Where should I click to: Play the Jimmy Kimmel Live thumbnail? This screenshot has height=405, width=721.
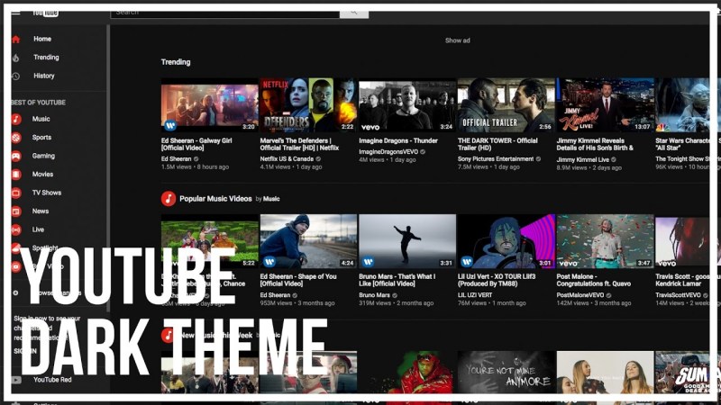point(605,104)
